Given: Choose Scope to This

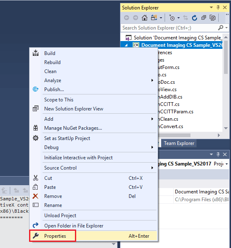Looking at the screenshot, I should point(59,100).
